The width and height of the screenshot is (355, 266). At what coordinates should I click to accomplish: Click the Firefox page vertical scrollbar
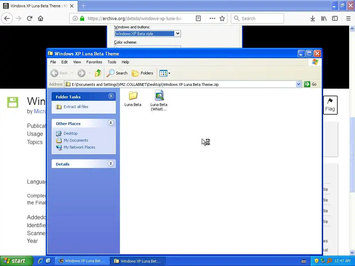click(352, 154)
